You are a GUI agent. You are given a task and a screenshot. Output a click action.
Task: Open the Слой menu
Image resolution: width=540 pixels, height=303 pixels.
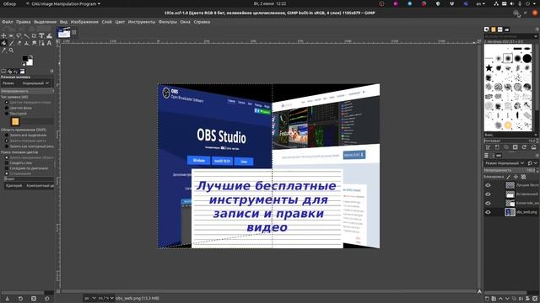[x=106, y=22]
